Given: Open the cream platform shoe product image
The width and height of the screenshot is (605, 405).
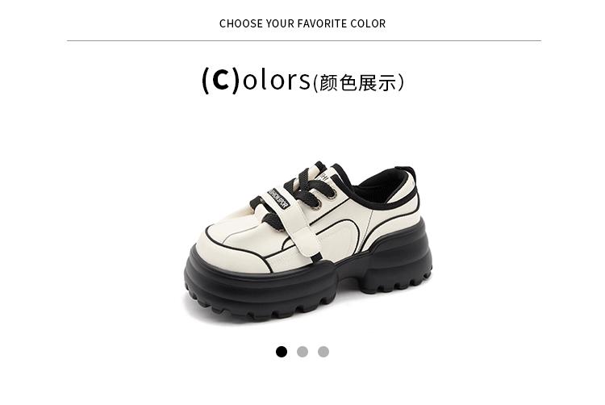Looking at the screenshot, I should click(308, 242).
